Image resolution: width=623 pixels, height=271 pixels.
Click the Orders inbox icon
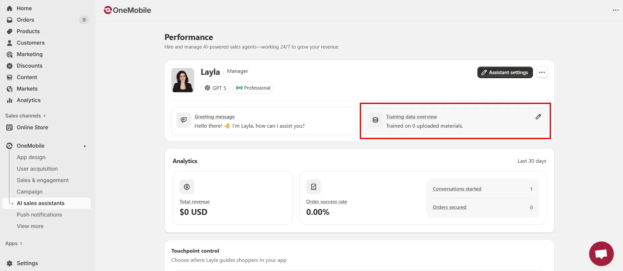[10, 20]
